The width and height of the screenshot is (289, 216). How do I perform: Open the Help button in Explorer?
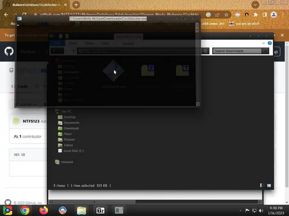(270, 43)
